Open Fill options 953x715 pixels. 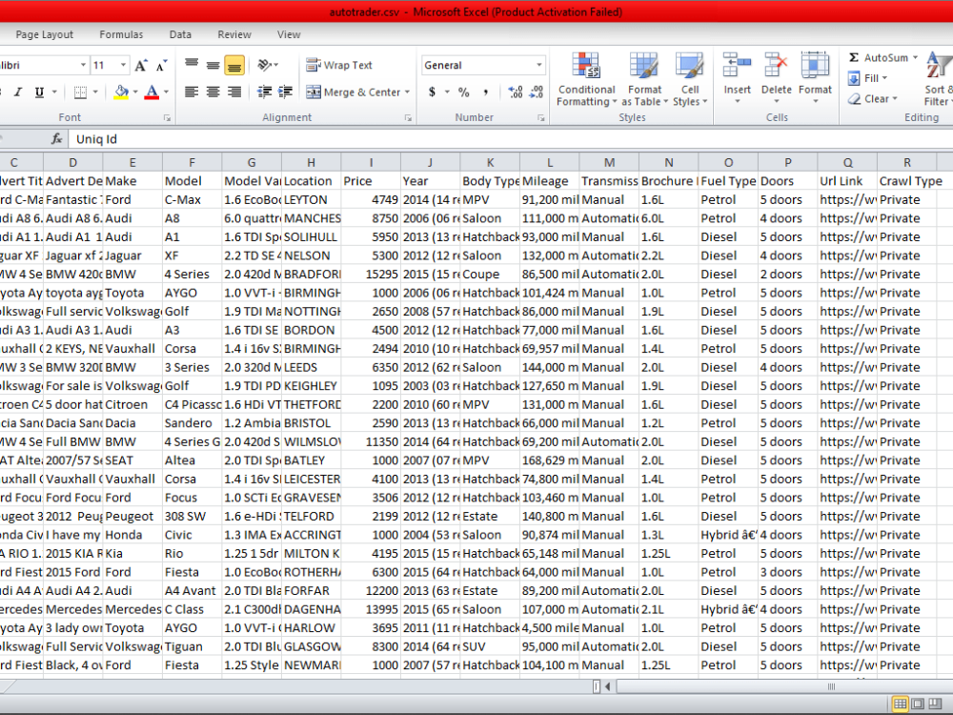click(868, 78)
